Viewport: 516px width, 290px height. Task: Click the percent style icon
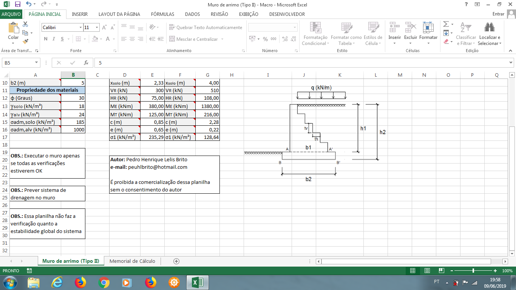(x=265, y=39)
